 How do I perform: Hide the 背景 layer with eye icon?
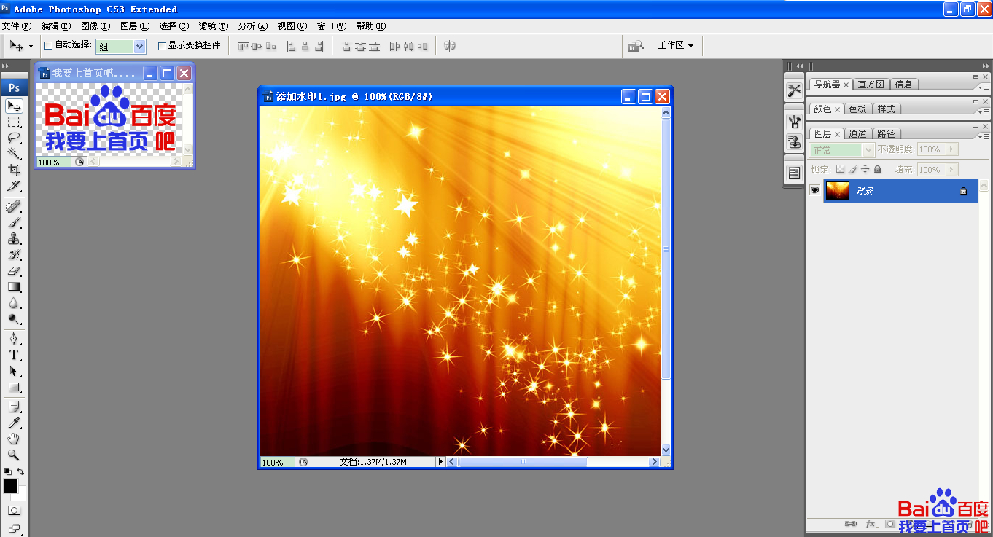[814, 191]
